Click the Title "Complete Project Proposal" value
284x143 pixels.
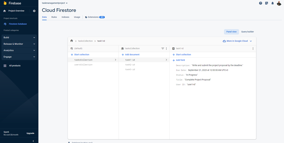[x=198, y=80]
